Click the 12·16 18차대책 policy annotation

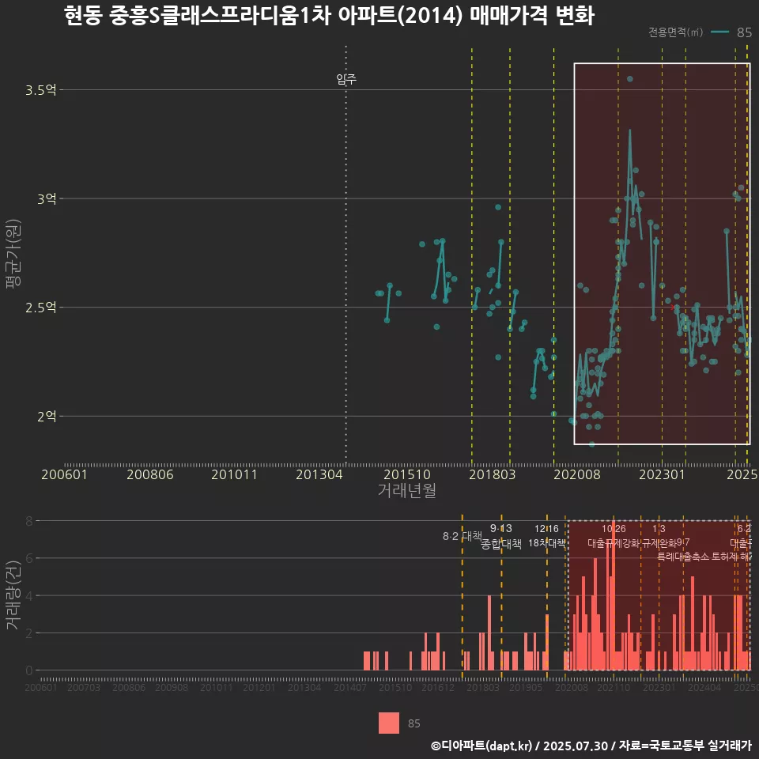click(546, 536)
